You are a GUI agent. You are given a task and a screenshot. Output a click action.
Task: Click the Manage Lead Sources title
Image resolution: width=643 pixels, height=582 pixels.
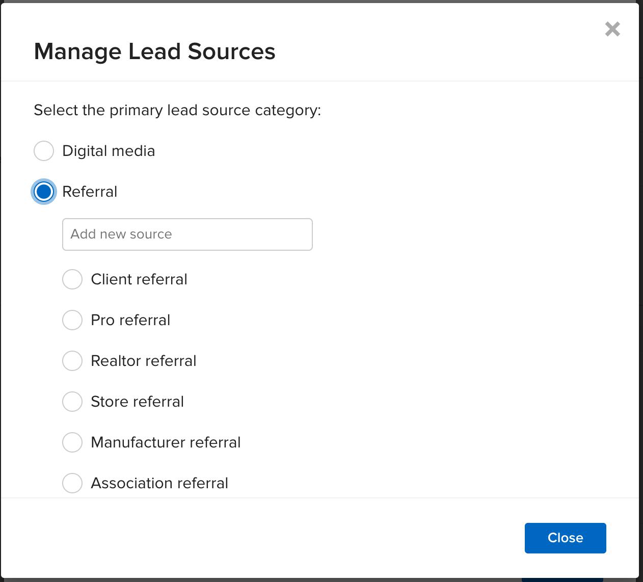[x=154, y=51]
